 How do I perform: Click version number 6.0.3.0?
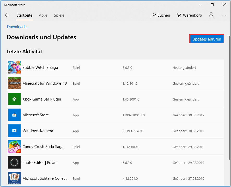[127, 68]
